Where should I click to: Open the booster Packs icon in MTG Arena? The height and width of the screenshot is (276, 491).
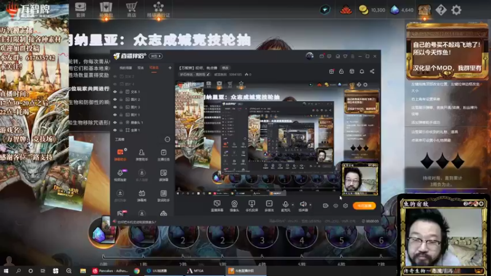pos(106,10)
